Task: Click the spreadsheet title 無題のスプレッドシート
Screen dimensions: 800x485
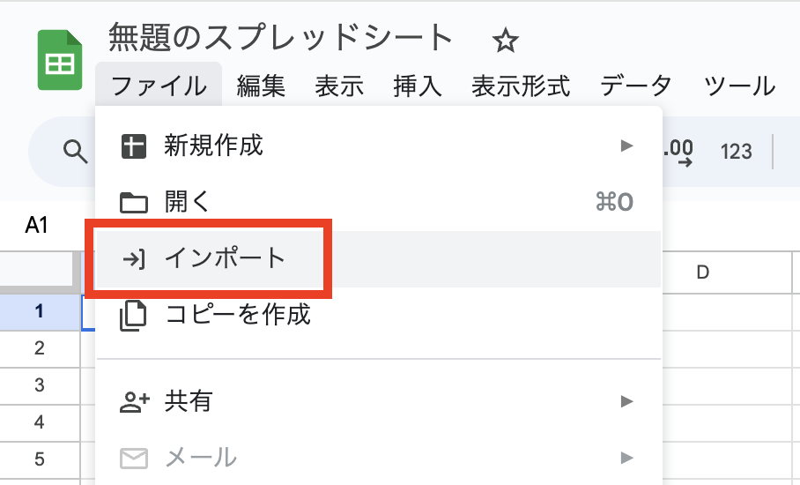Action: point(280,38)
